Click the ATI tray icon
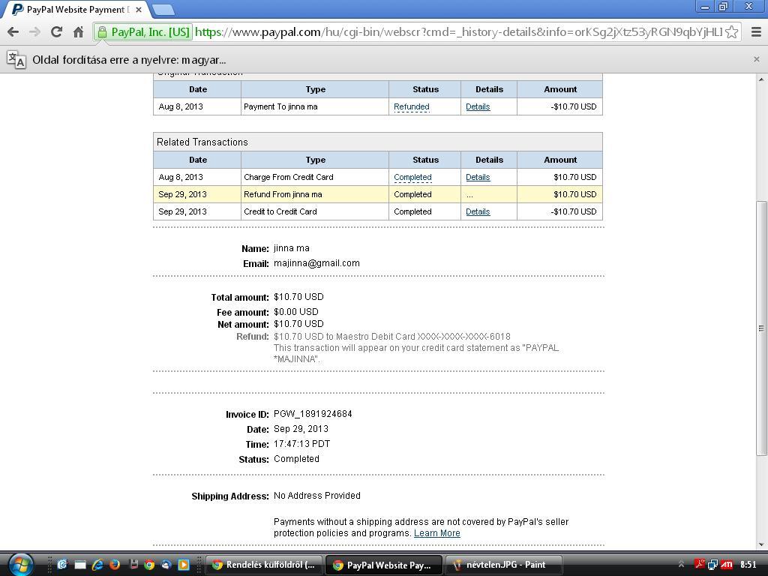 pos(727,565)
